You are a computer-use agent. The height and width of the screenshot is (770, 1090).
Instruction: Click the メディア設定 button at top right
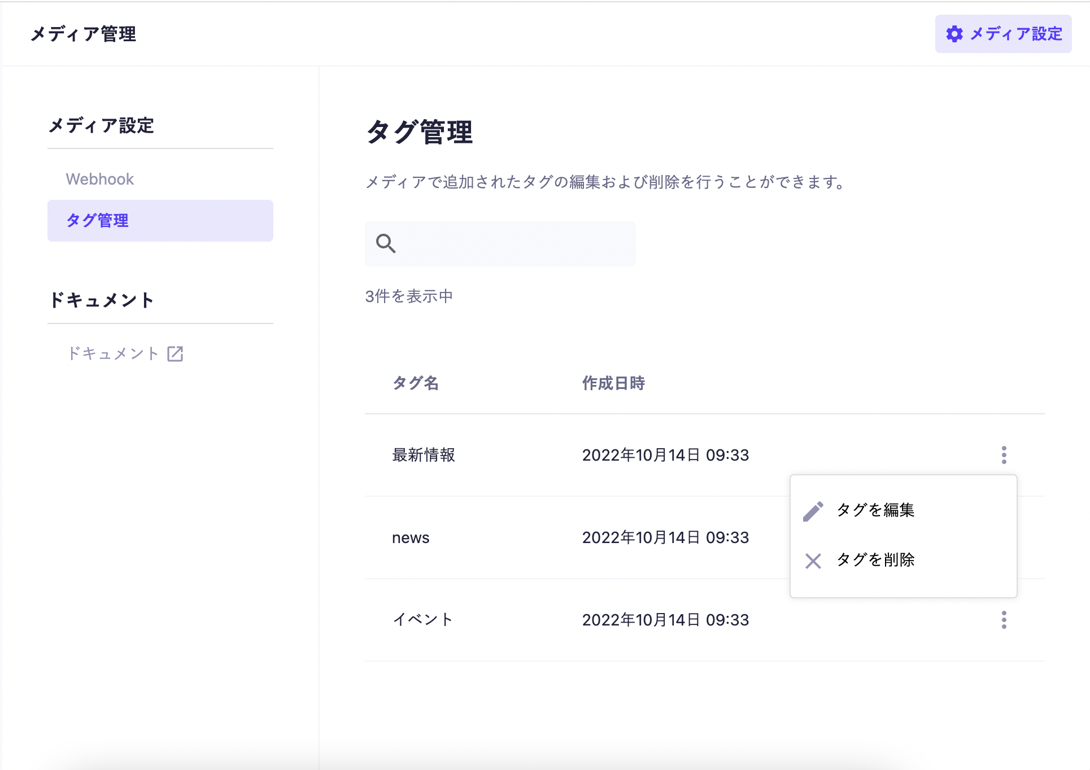pyautogui.click(x=1004, y=34)
